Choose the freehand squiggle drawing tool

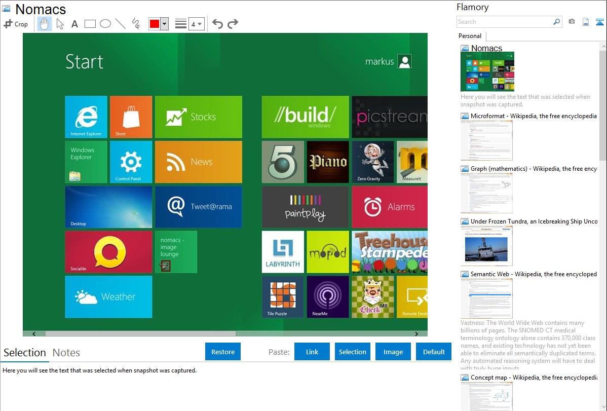(135, 24)
